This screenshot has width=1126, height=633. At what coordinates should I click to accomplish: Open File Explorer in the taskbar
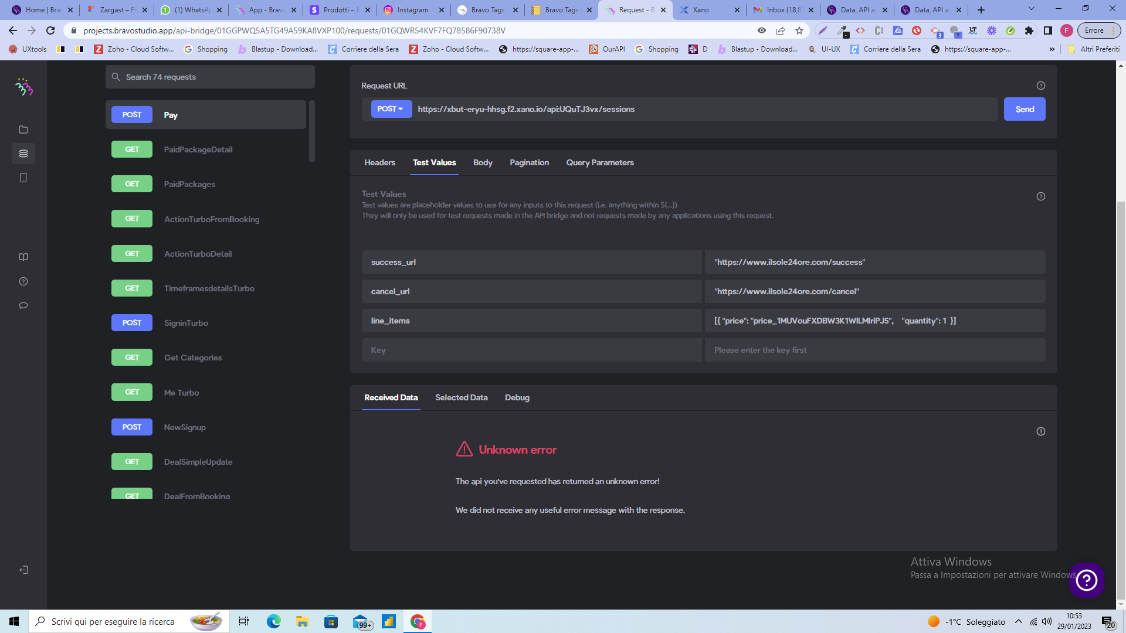point(302,621)
